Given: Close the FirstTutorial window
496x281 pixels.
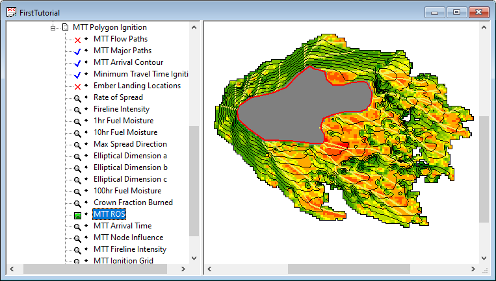Looking at the screenshot, I should (479, 12).
